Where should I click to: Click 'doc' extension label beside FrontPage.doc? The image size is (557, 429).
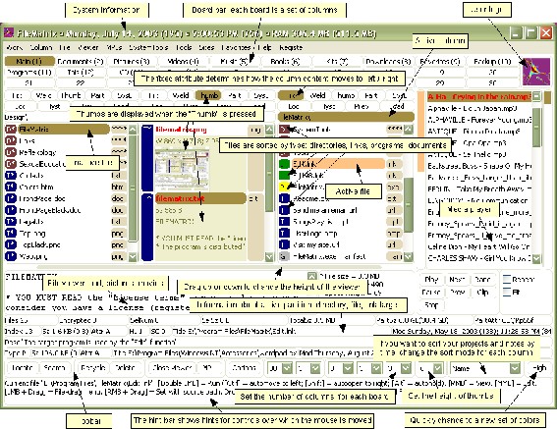coord(118,198)
